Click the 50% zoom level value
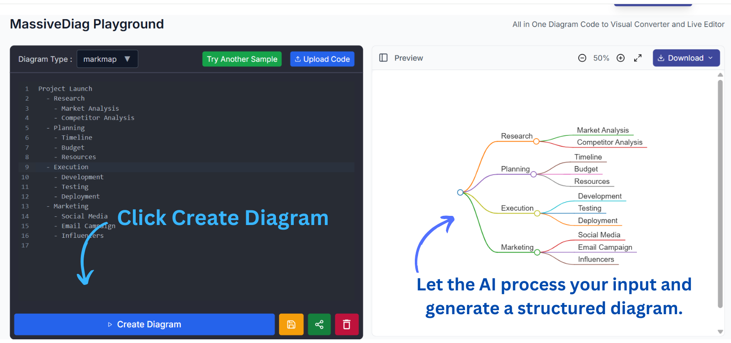731x343 pixels. coord(601,58)
